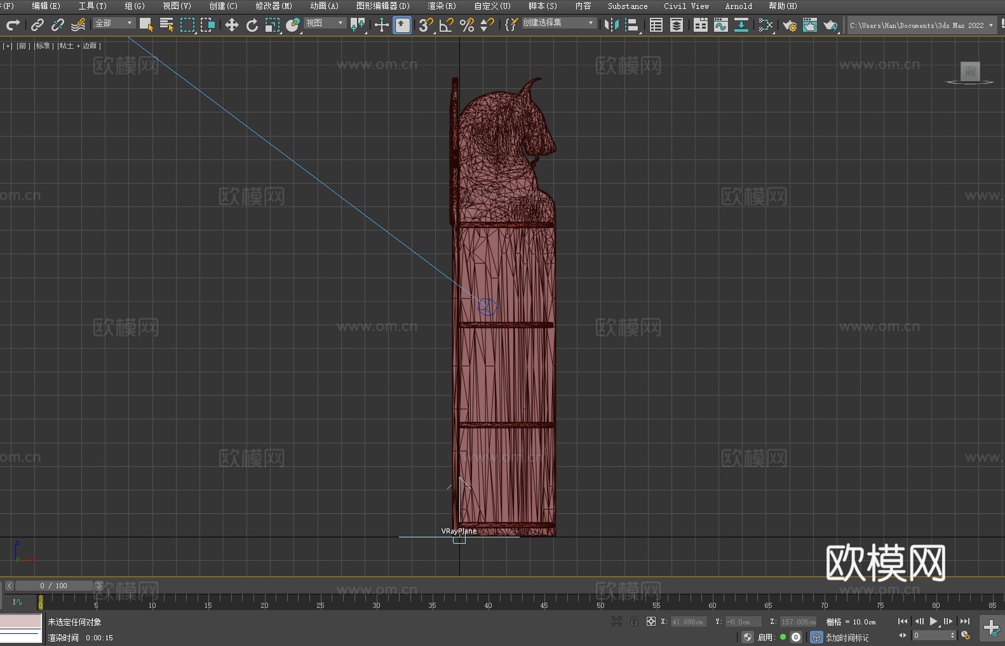Activate the Select and Move tool
Screen dimensions: 1005x646
coord(232,25)
